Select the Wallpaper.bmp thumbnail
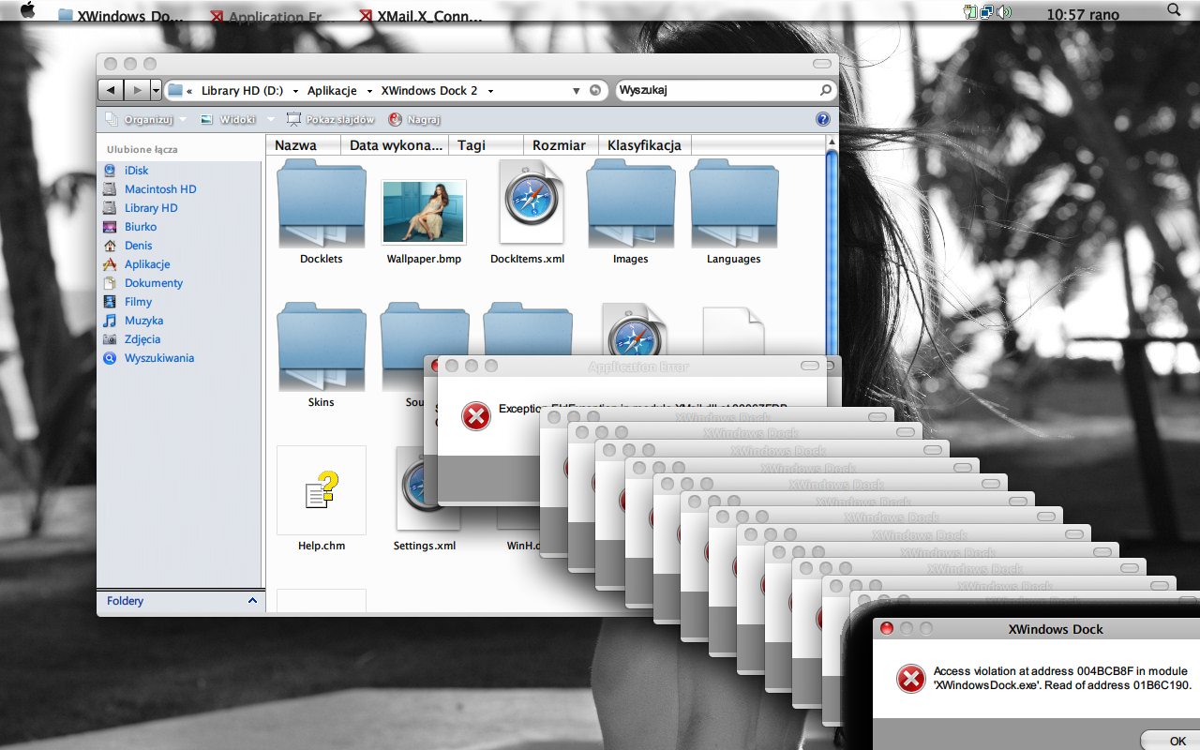The width and height of the screenshot is (1200, 750). (x=424, y=212)
